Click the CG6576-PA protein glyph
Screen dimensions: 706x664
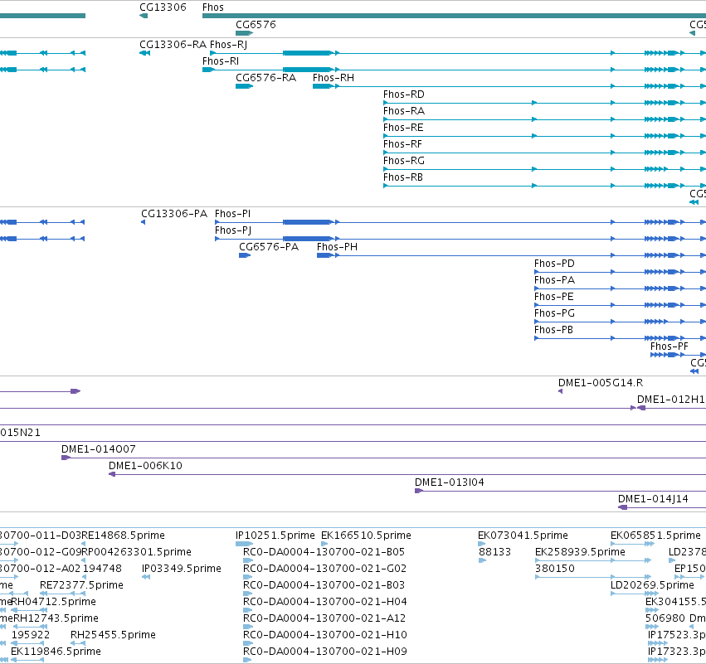click(x=245, y=255)
